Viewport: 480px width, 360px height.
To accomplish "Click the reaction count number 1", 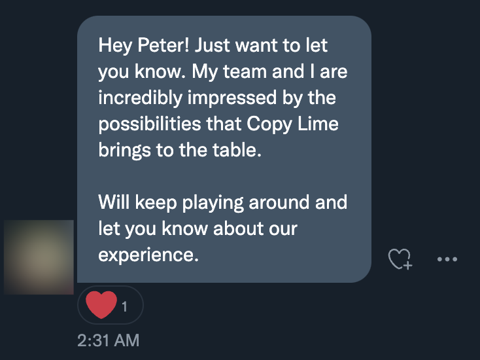I will [124, 306].
